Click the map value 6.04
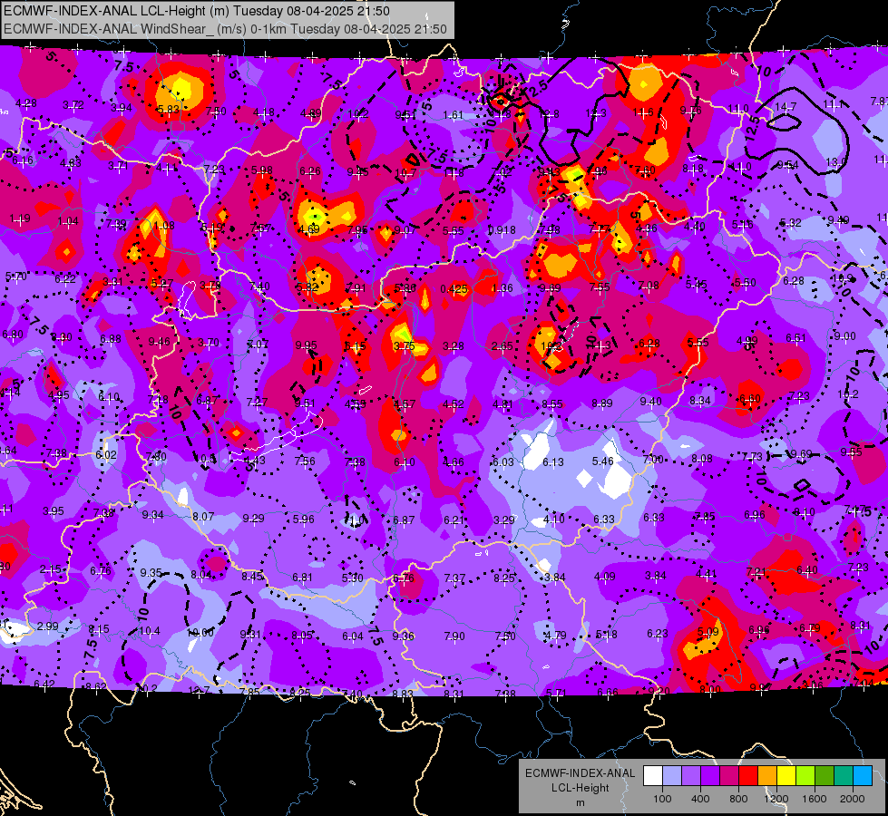 click(x=353, y=636)
